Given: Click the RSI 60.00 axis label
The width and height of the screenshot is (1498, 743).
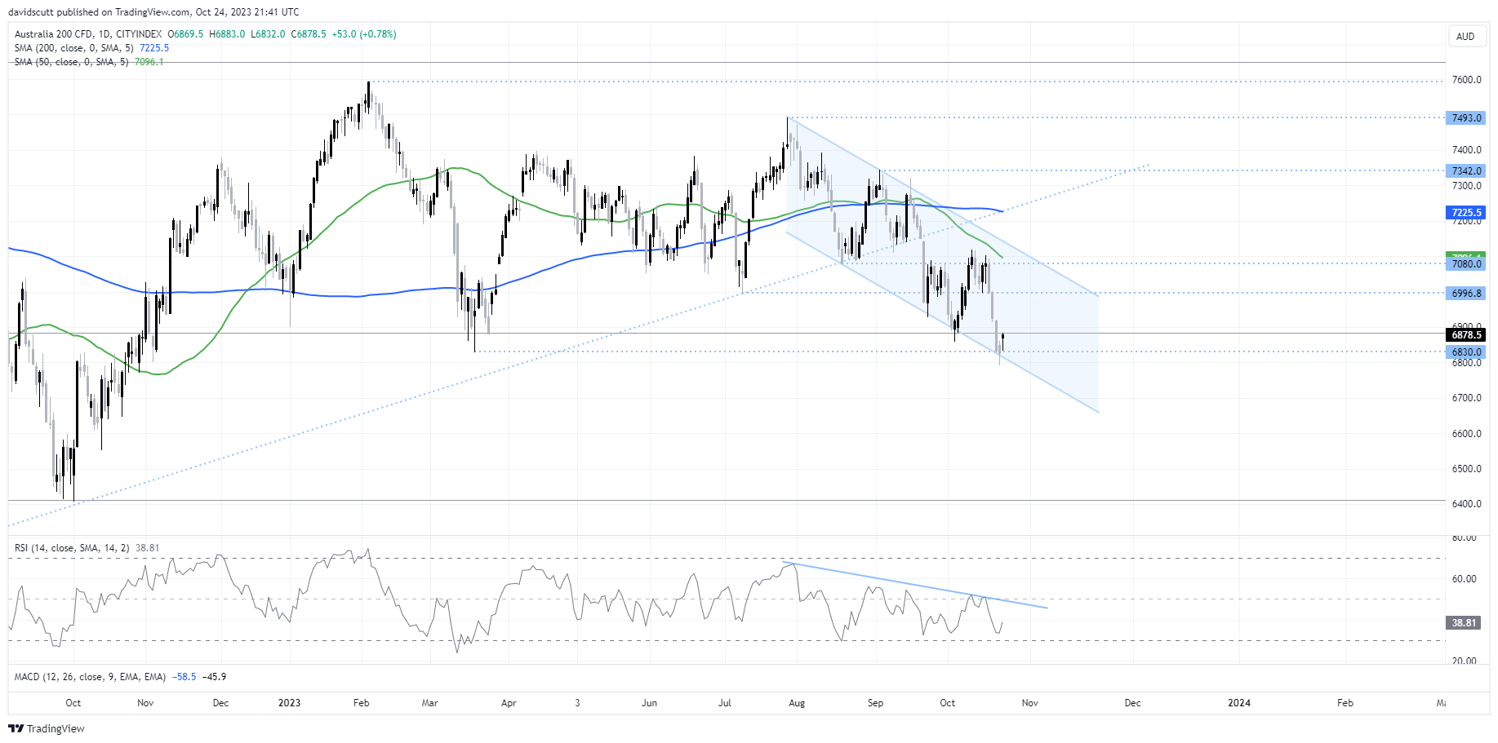Looking at the screenshot, I should [x=1464, y=579].
